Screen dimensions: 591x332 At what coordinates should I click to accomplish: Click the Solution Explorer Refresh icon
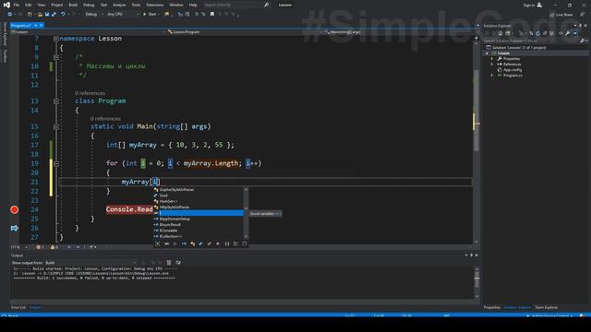[537, 33]
